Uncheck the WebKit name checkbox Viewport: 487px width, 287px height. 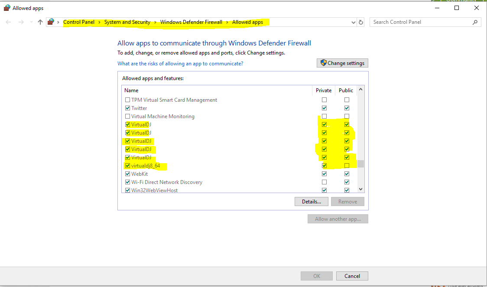[128, 174]
